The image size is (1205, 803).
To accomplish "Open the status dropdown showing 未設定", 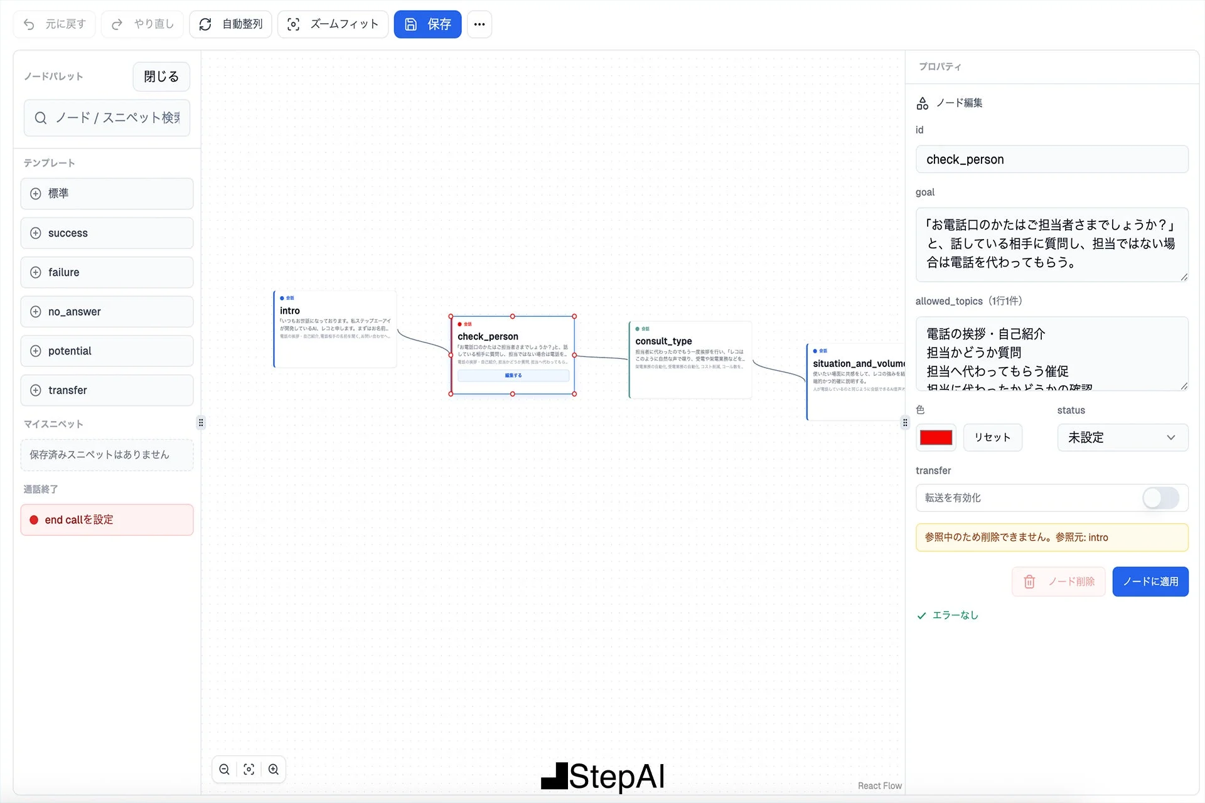I will [x=1122, y=437].
